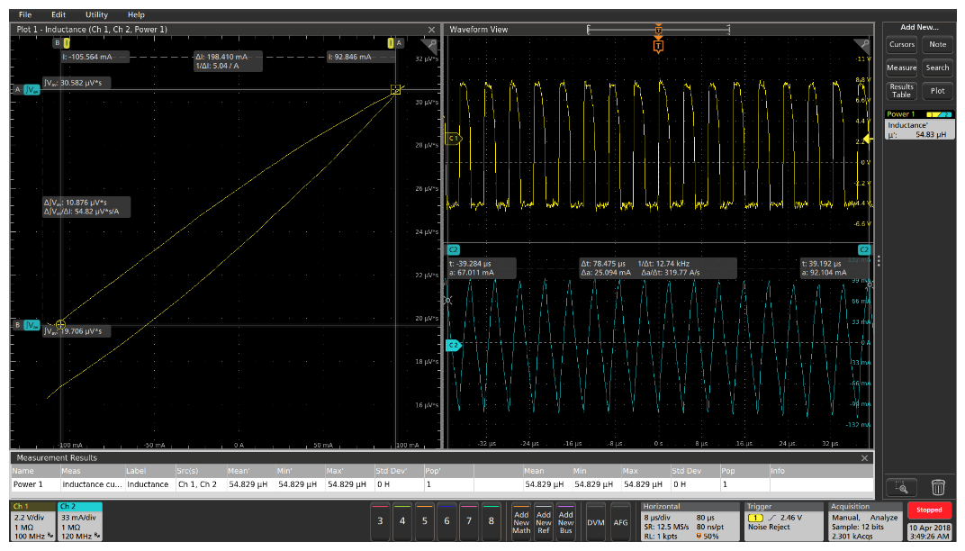Expand the panel divider dots between waveform views

pos(878,261)
